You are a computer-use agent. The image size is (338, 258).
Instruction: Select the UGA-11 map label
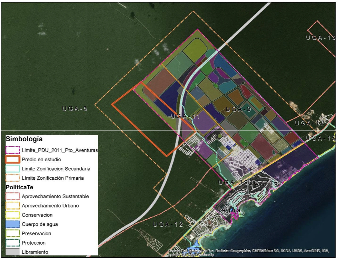(185, 117)
